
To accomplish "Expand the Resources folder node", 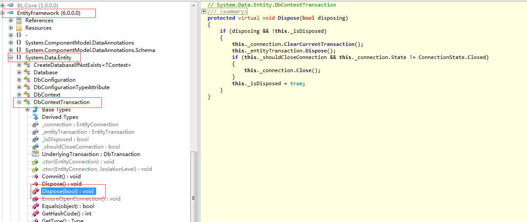I will [x=11, y=28].
